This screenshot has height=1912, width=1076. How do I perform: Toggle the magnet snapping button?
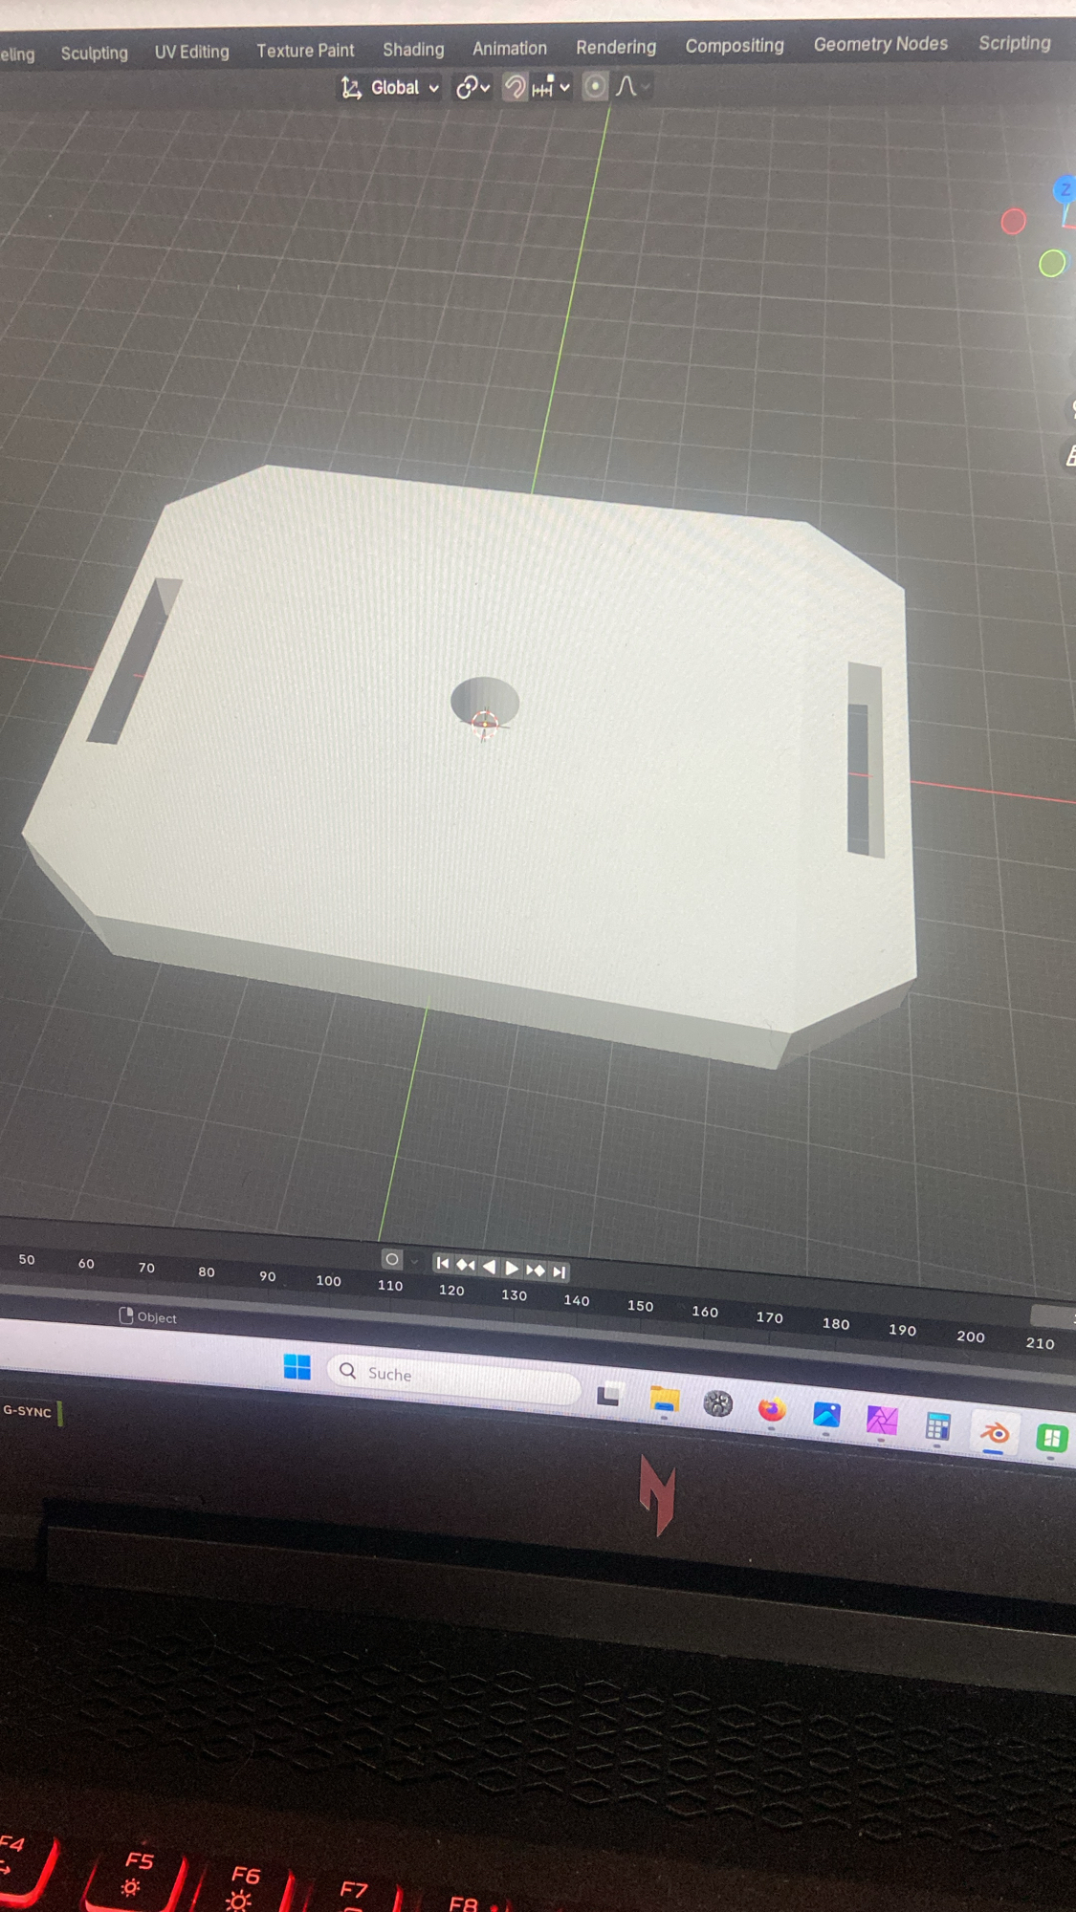point(515,88)
